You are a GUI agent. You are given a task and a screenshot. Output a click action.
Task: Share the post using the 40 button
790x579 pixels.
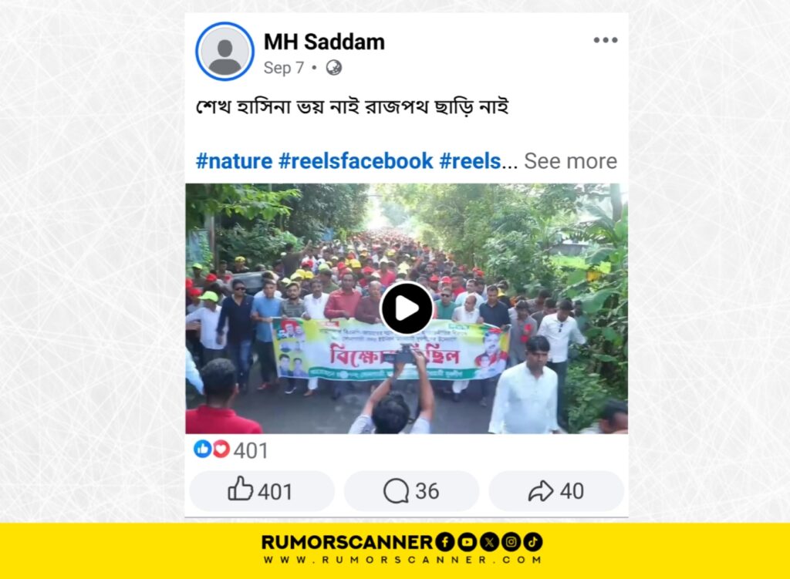[x=556, y=491]
